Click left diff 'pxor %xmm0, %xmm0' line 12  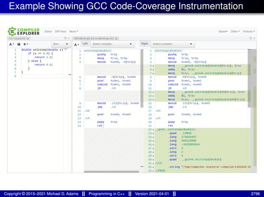click(x=114, y=115)
